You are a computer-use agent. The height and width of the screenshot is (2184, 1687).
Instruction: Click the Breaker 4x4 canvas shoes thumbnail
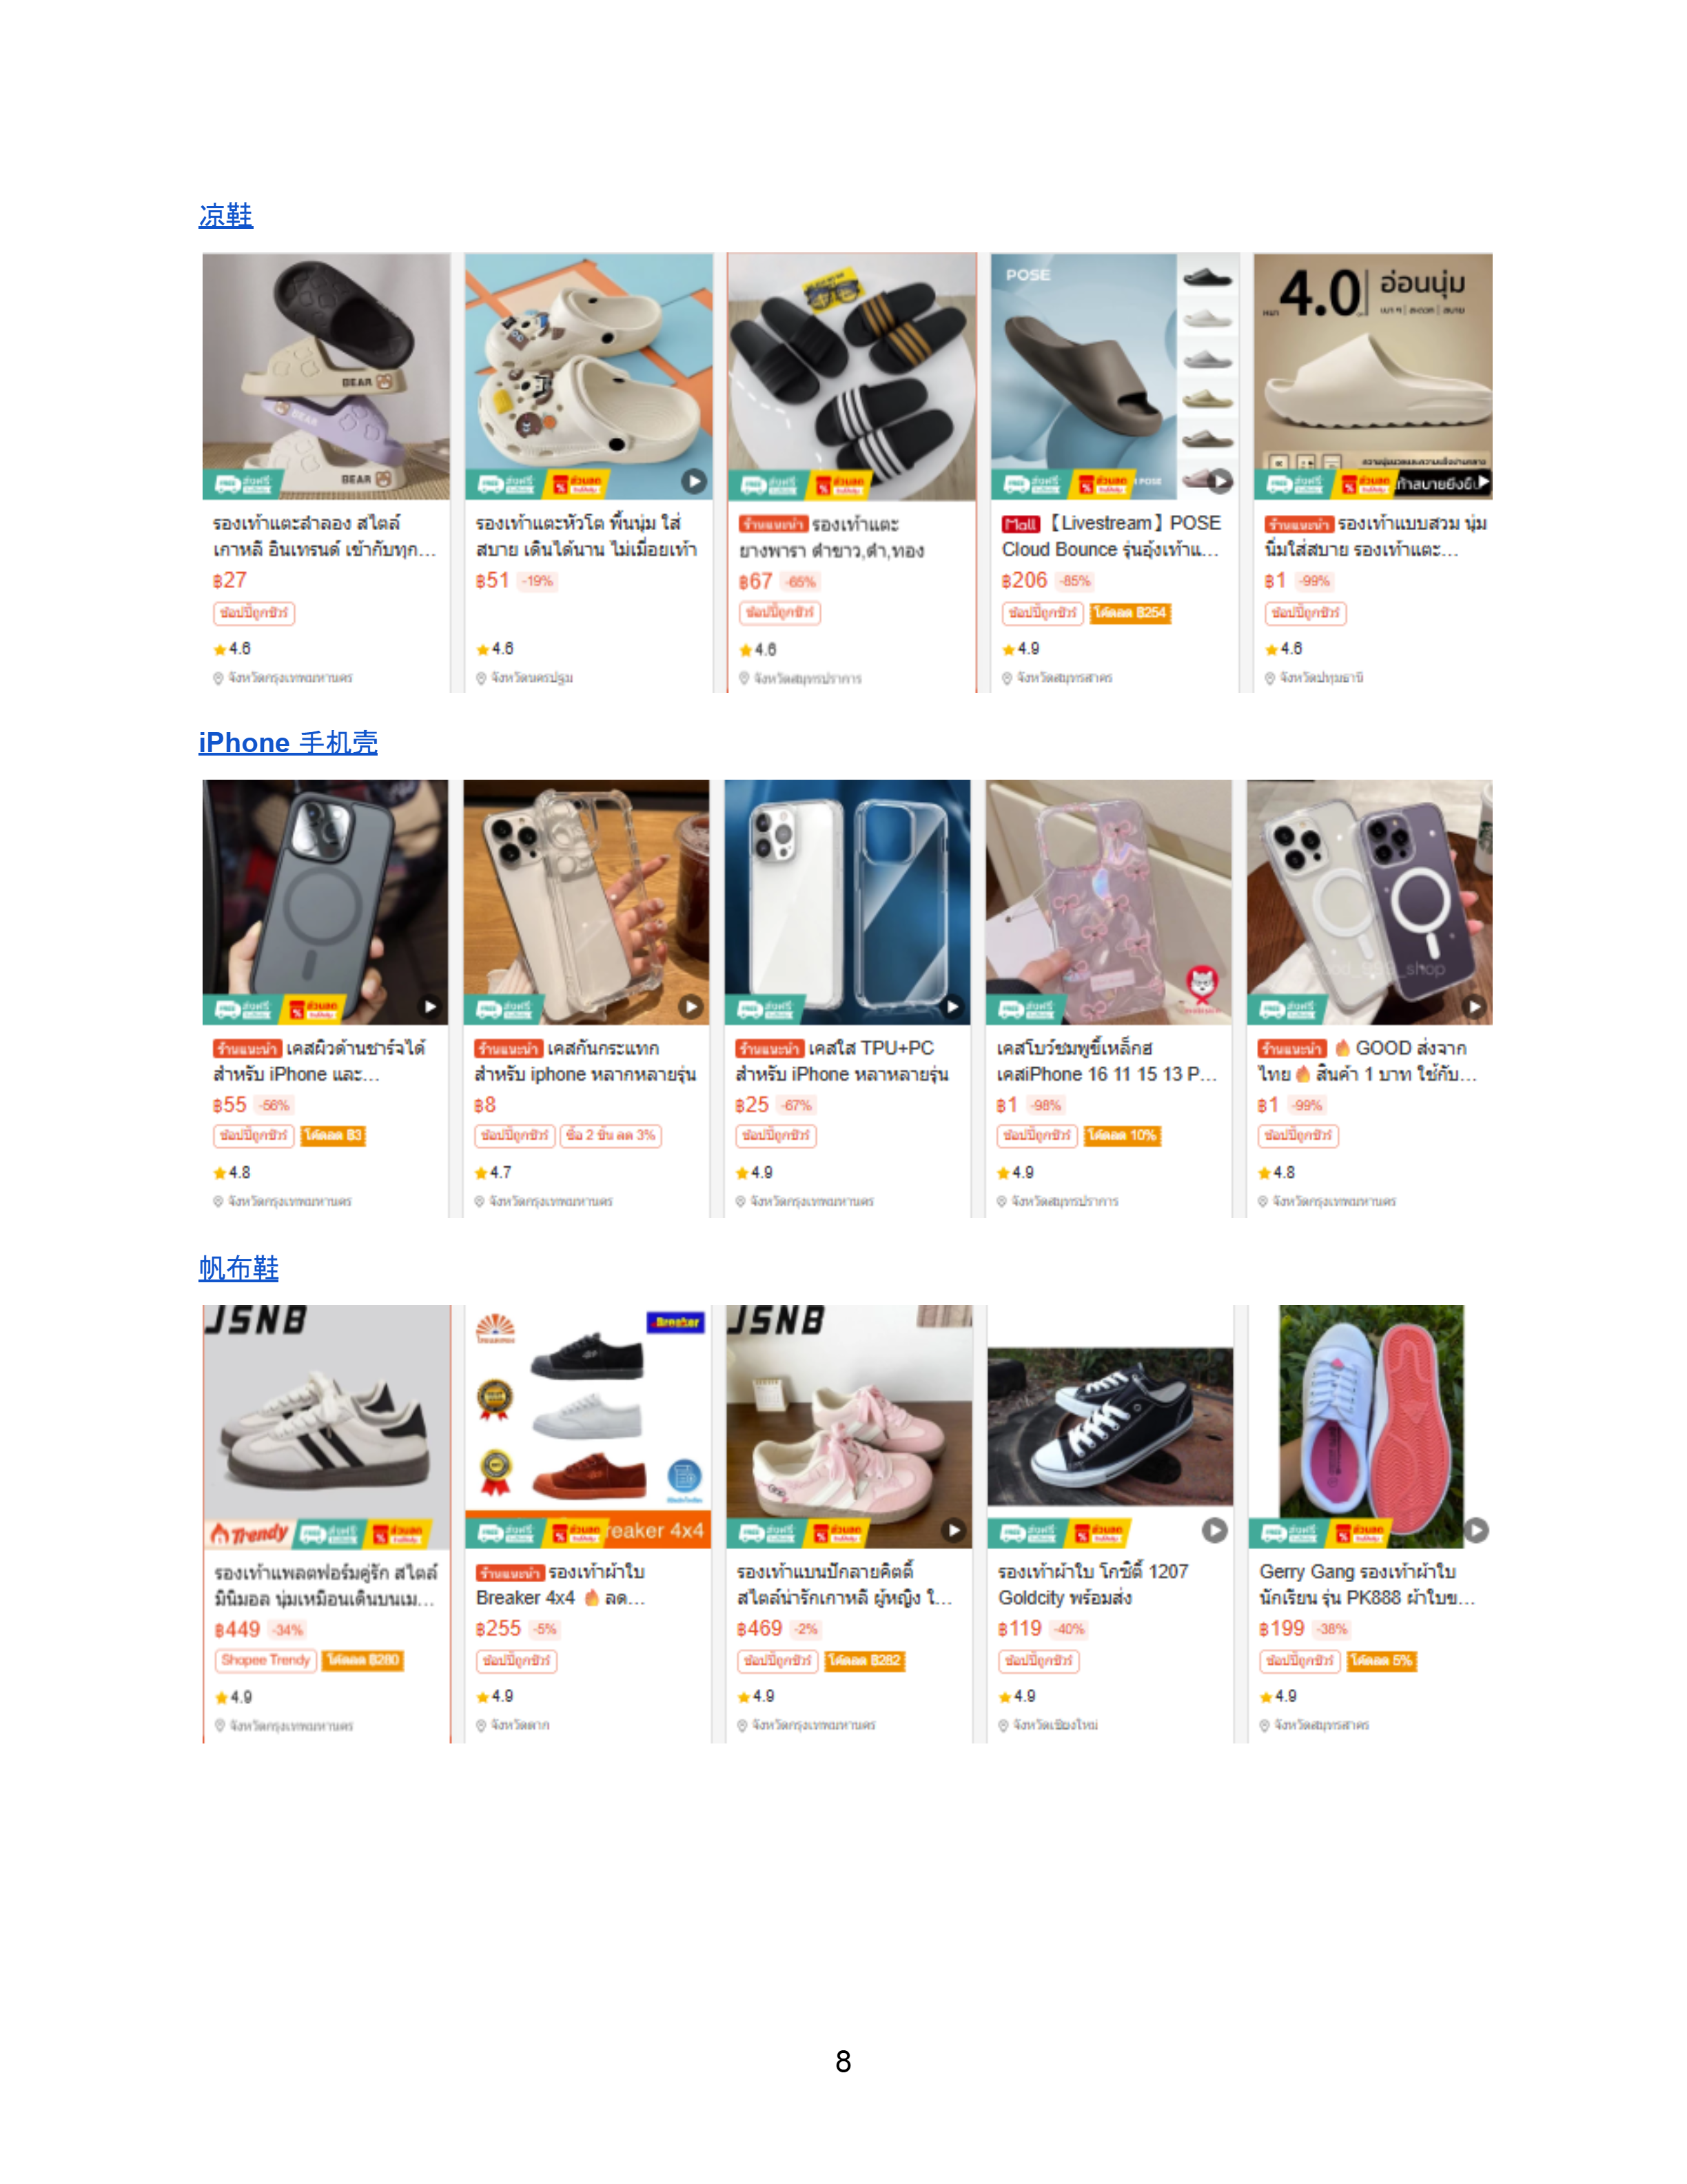pos(588,1426)
